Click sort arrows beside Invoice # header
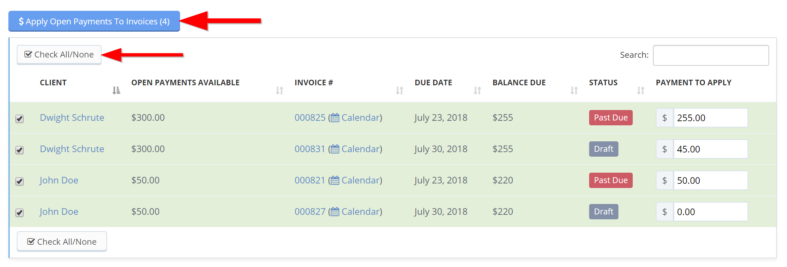The width and height of the screenshot is (787, 267). [400, 91]
